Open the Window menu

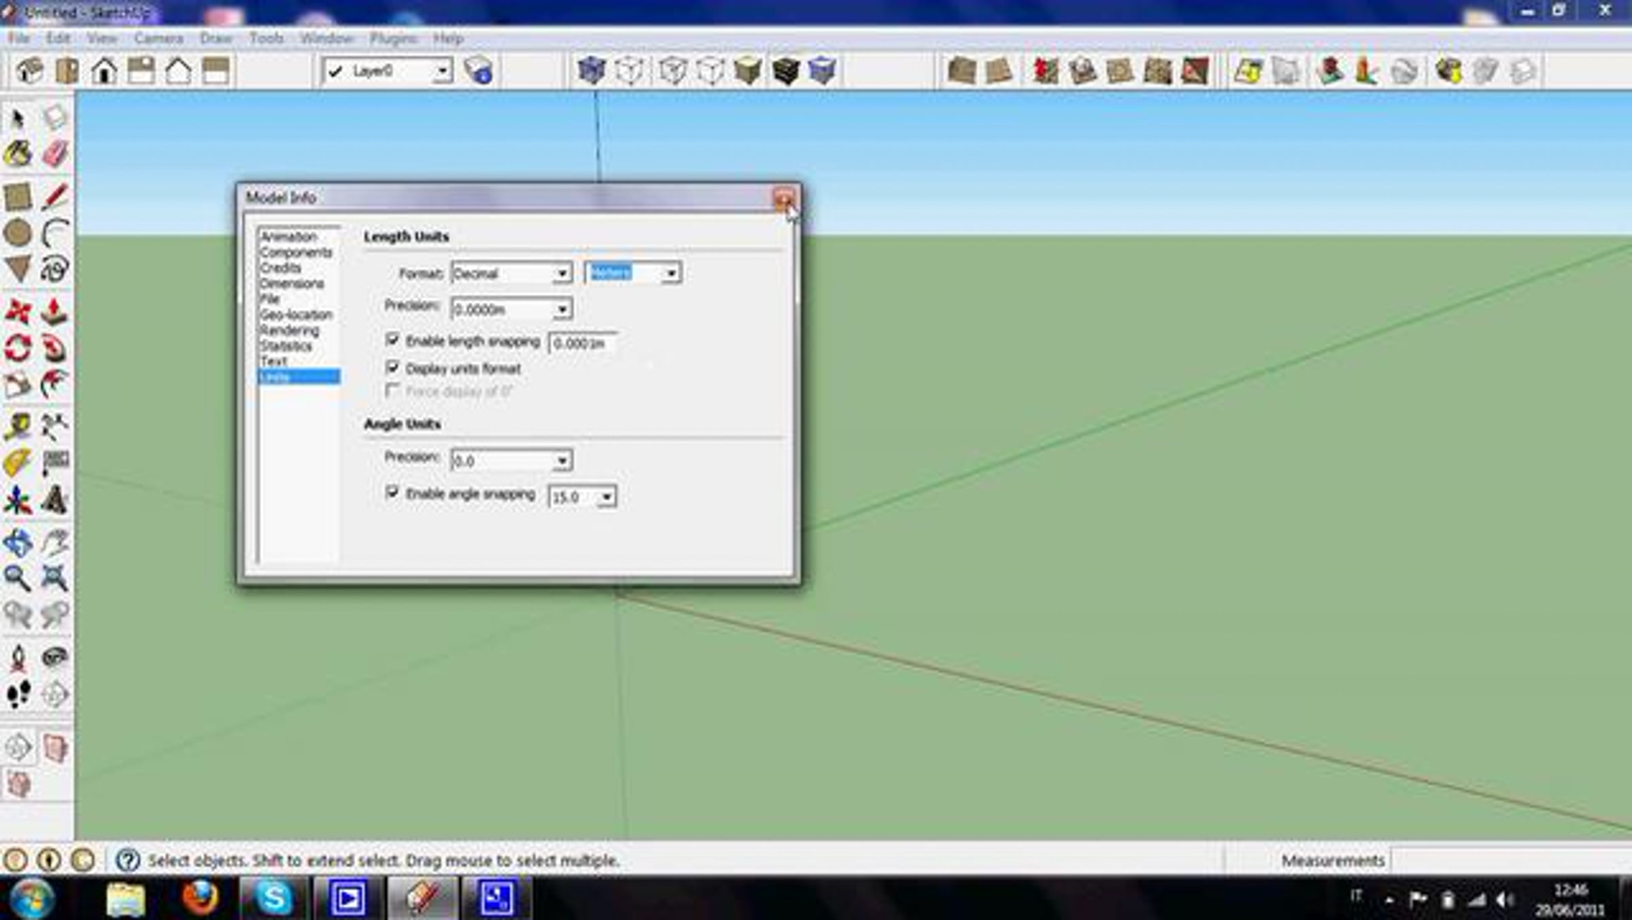pos(326,39)
